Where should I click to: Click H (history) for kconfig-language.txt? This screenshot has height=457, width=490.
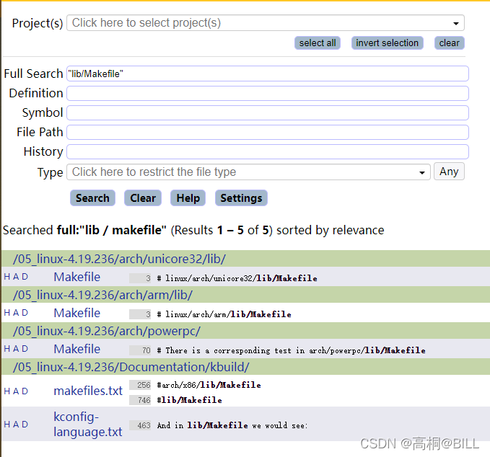[x=7, y=425]
